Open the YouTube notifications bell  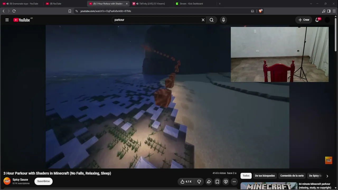[x=317, y=20]
